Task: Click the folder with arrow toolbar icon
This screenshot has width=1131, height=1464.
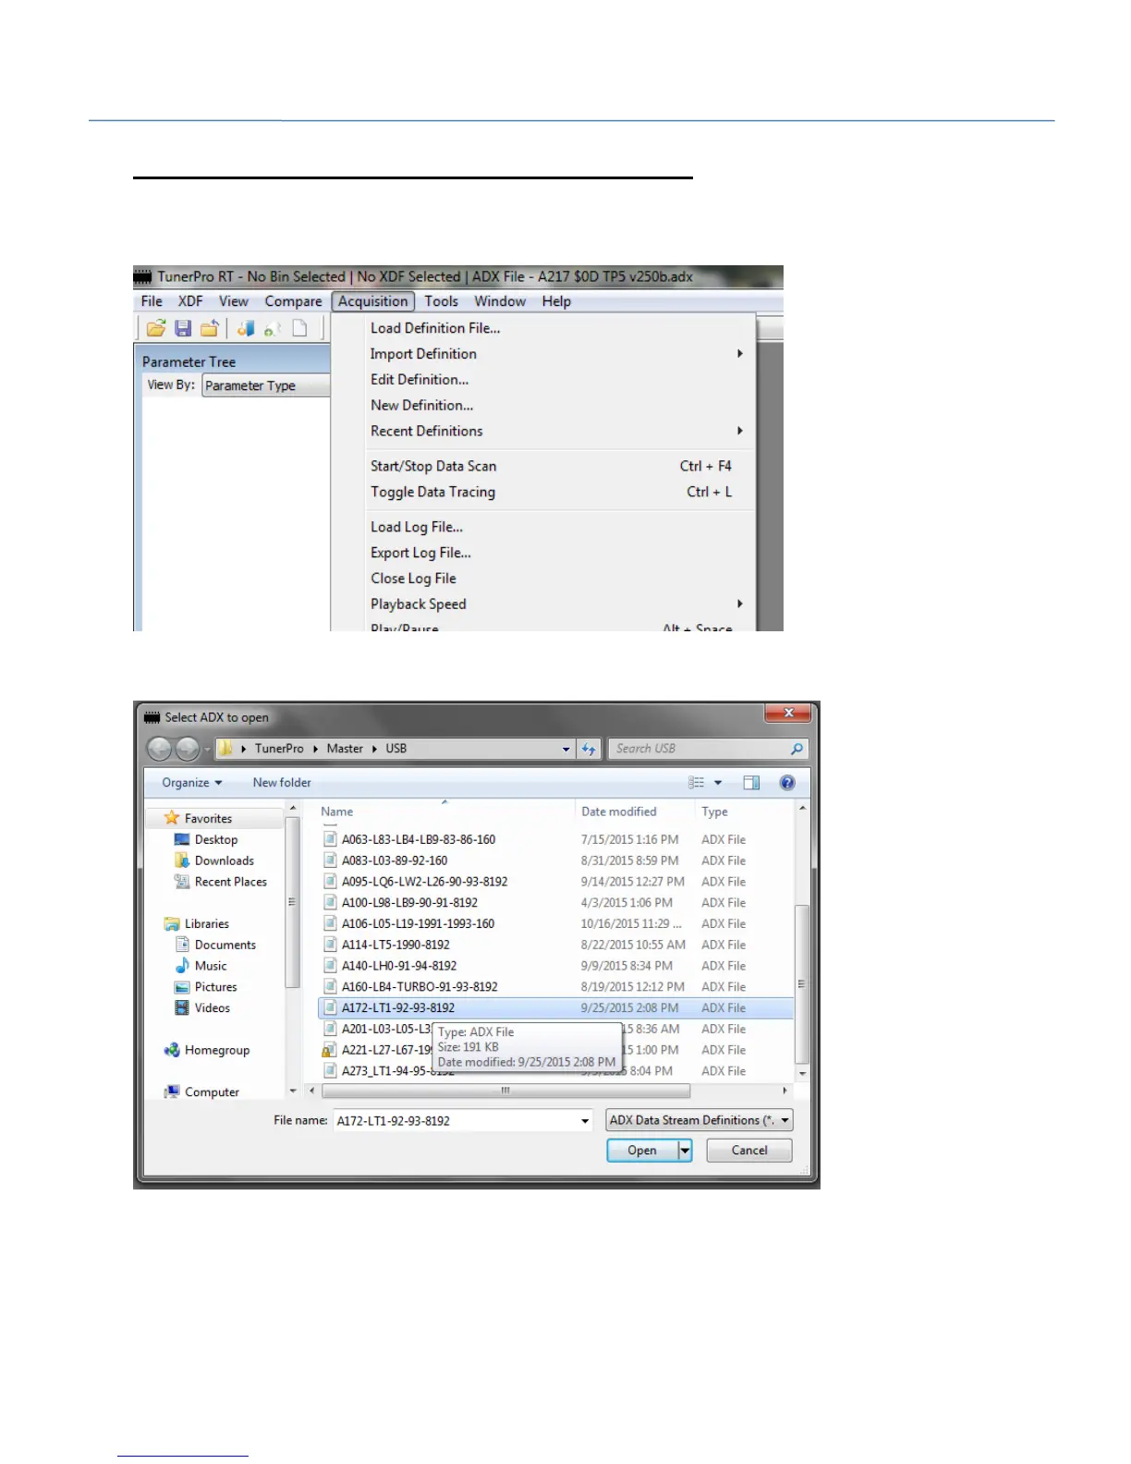Action: 210,328
